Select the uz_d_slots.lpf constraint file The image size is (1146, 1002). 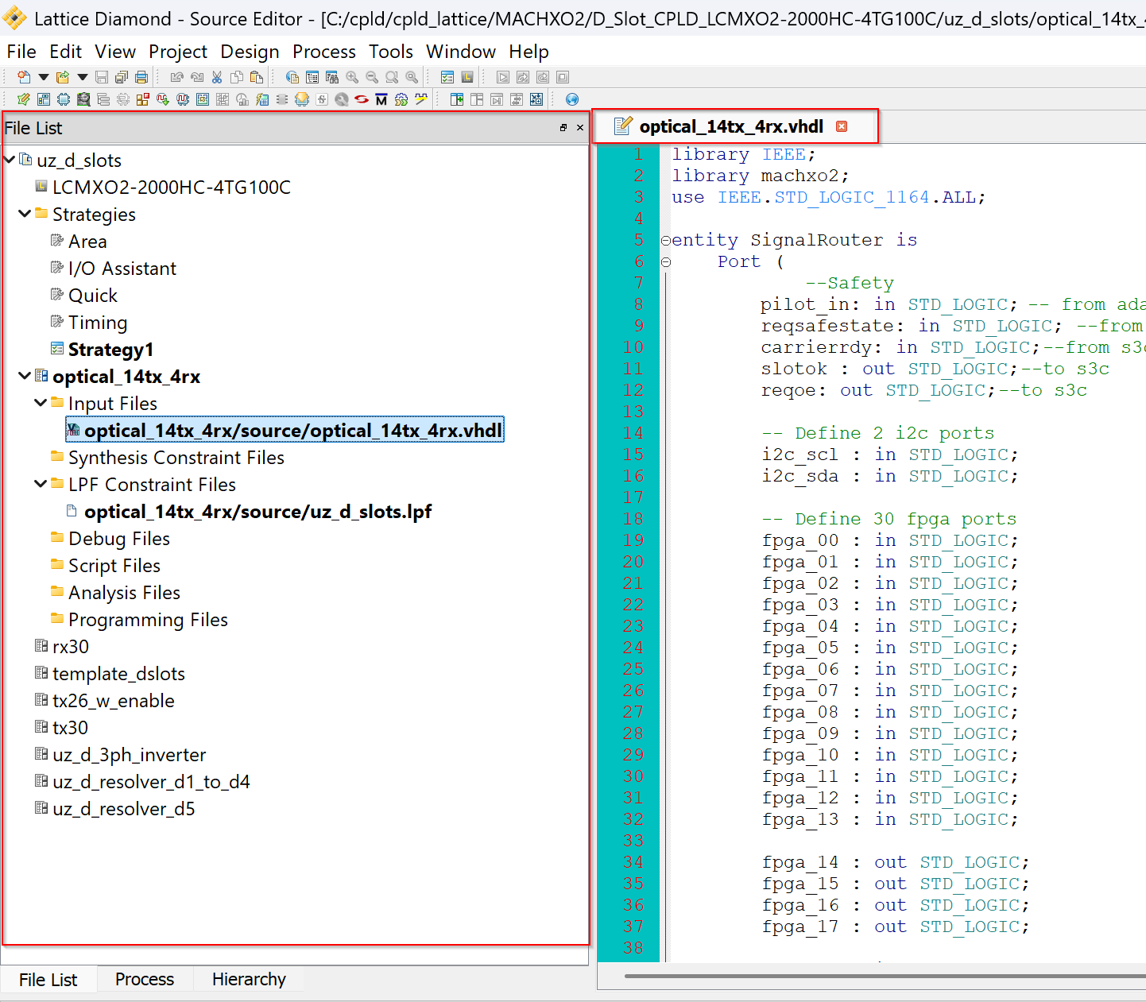(257, 512)
